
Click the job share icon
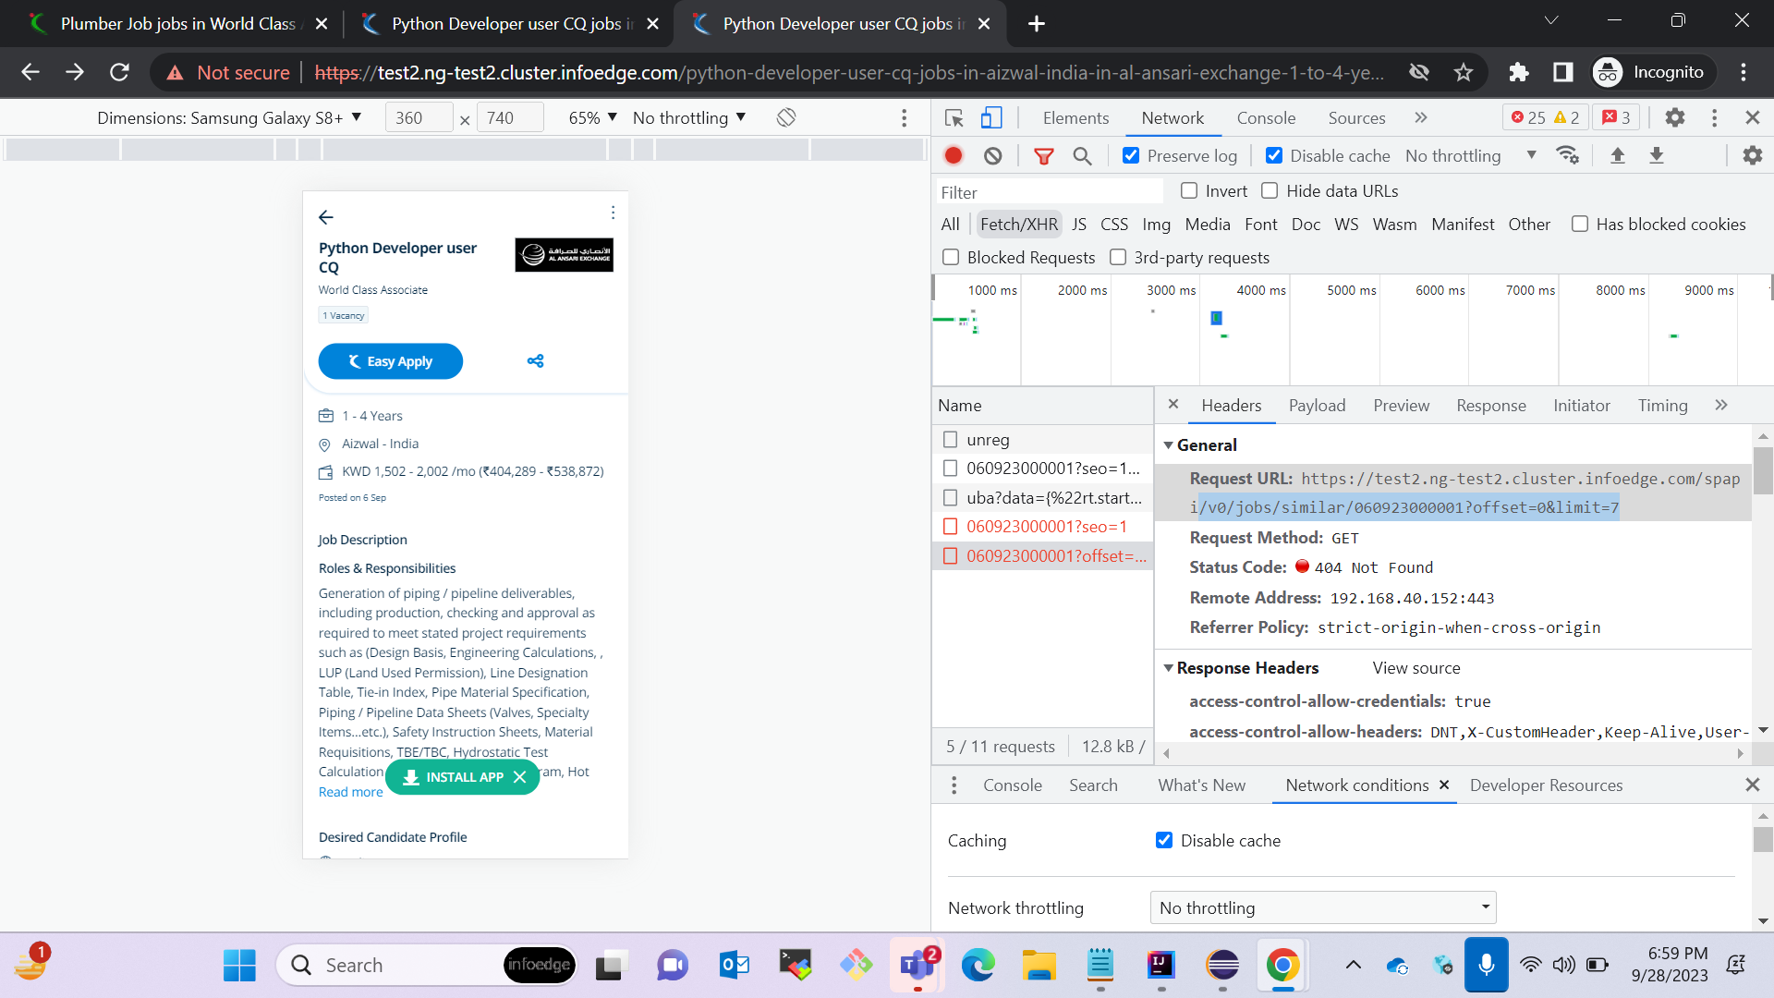tap(535, 361)
